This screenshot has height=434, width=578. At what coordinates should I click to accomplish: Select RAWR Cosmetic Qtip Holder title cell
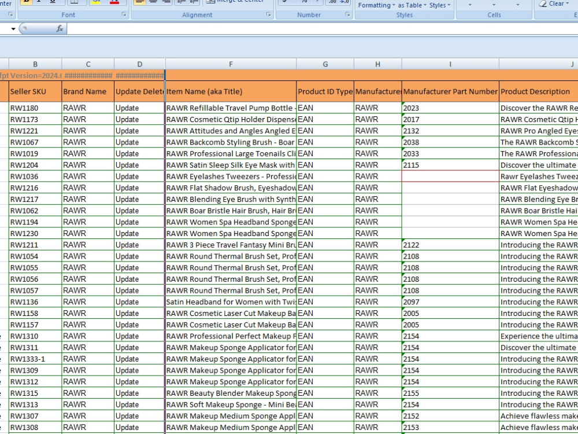(x=231, y=119)
